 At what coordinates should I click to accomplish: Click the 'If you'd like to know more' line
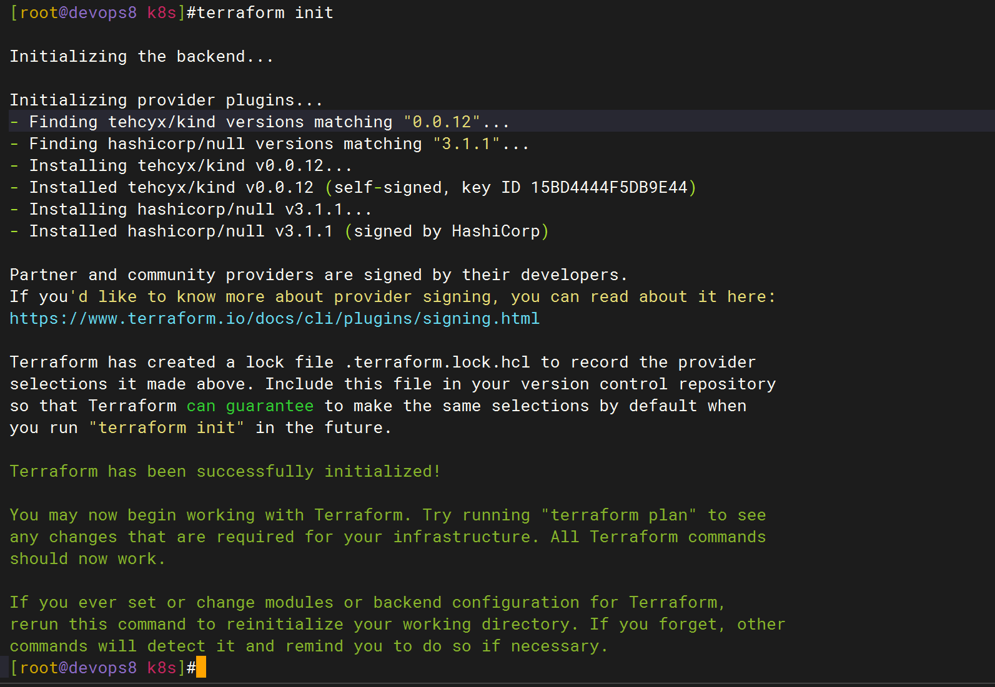click(x=392, y=297)
